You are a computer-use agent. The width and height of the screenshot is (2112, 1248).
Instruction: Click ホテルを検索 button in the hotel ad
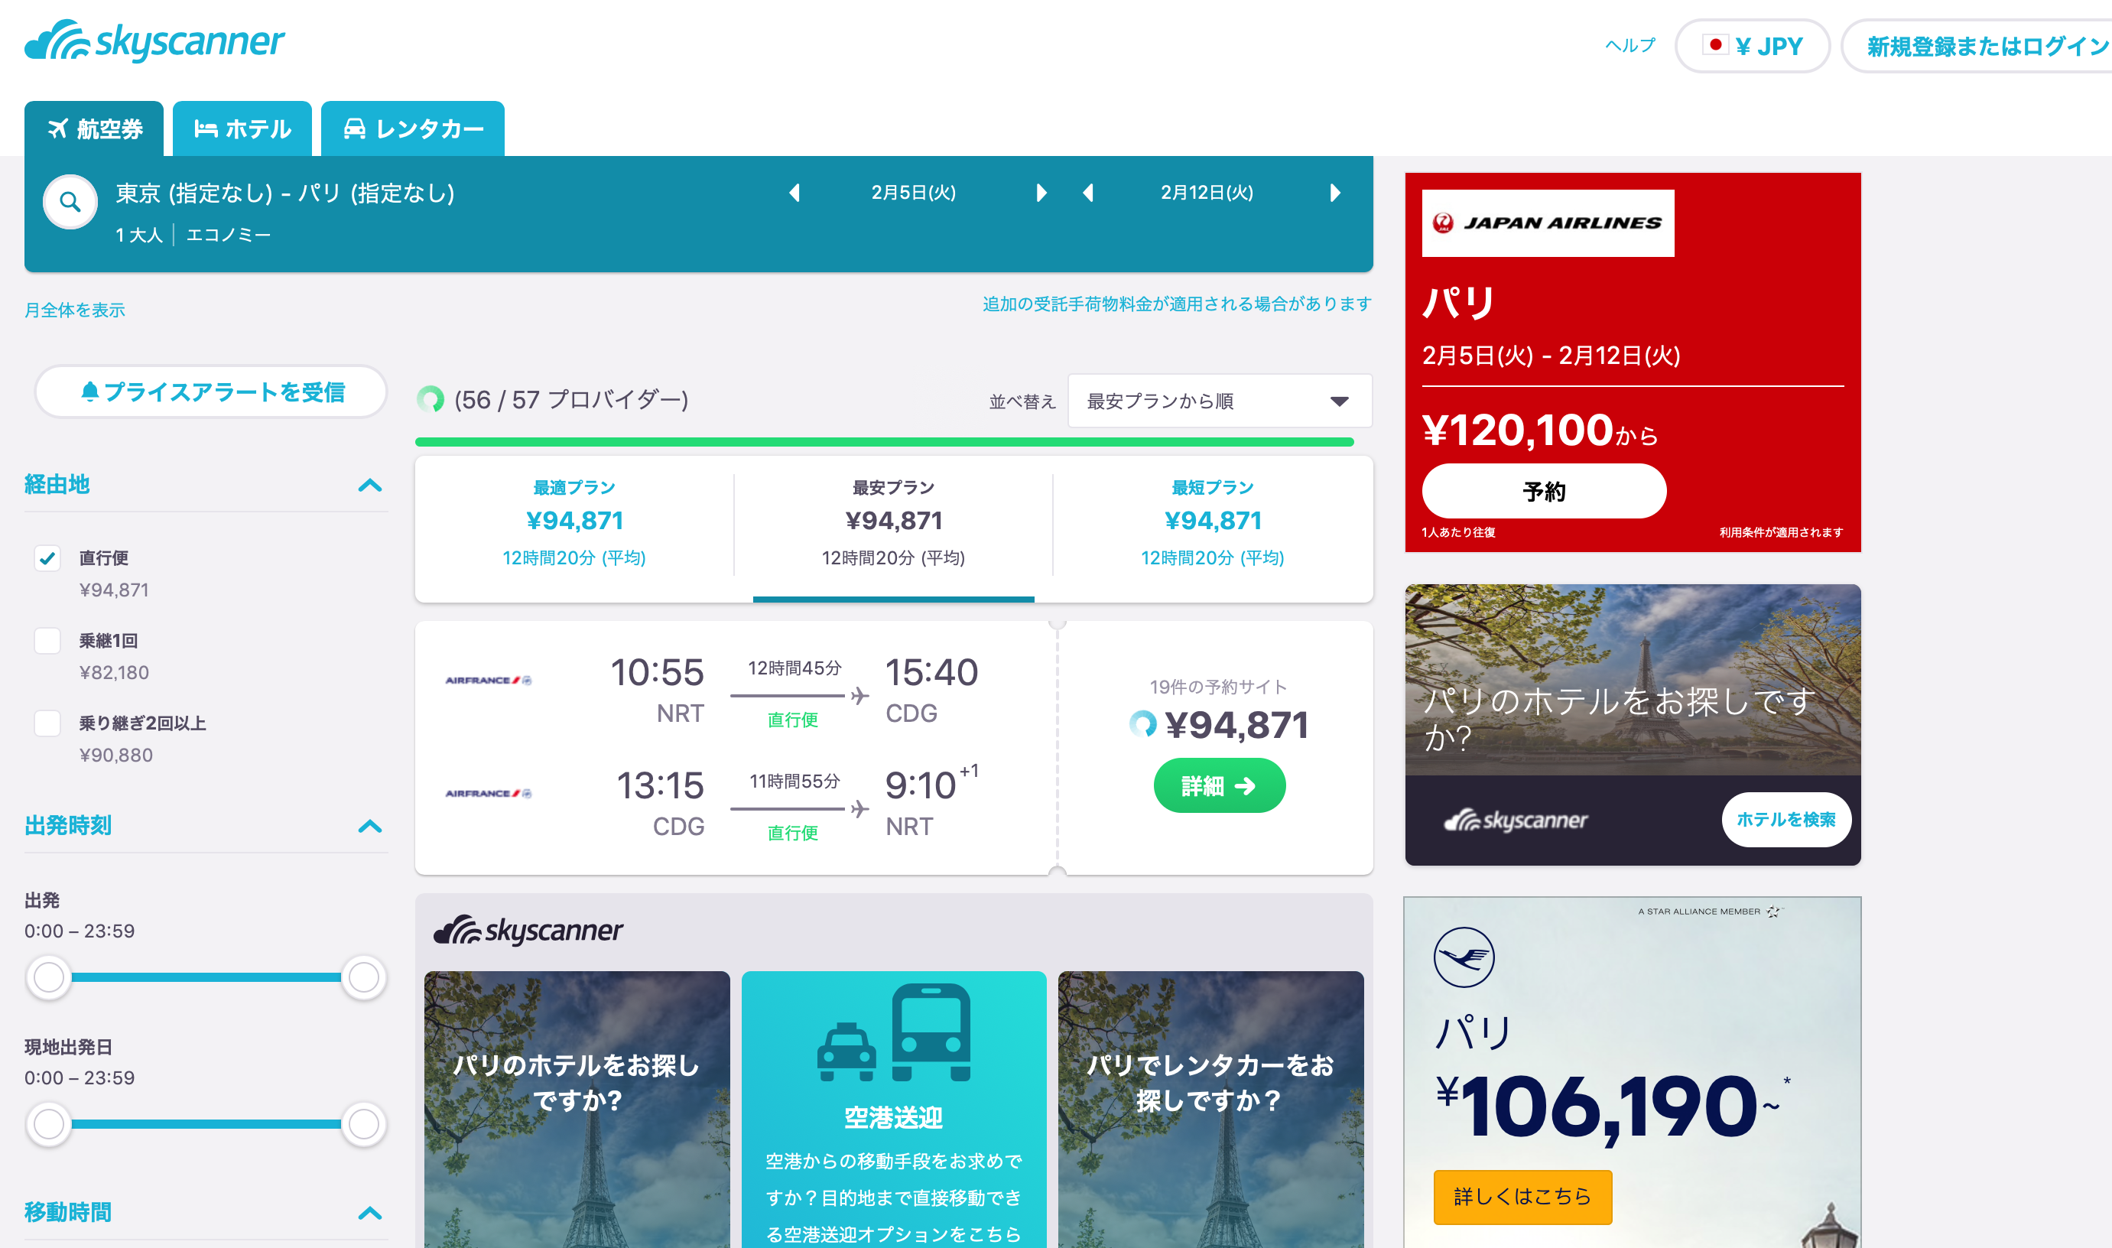coord(1785,819)
